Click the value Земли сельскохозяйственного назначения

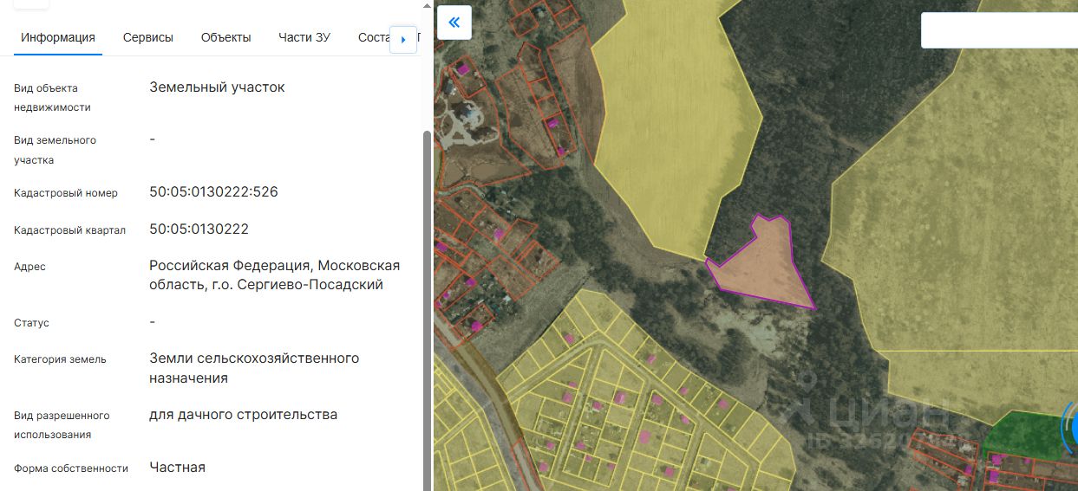(x=254, y=368)
